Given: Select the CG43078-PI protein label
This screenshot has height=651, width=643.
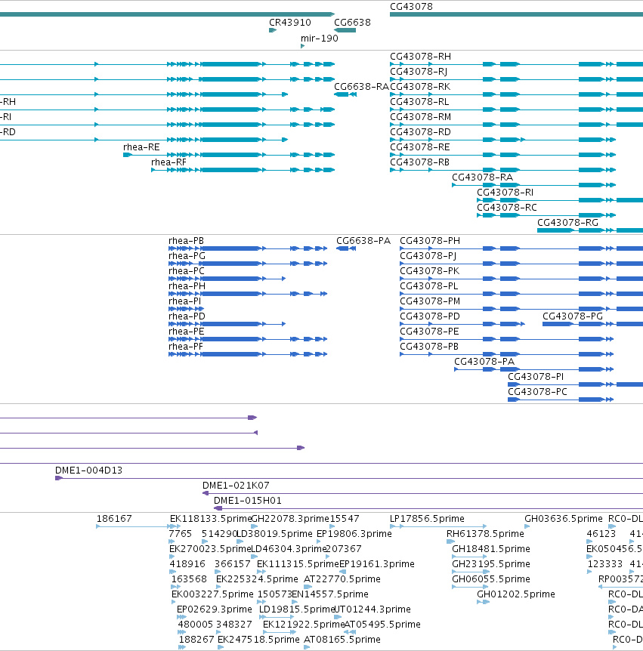Looking at the screenshot, I should [536, 377].
